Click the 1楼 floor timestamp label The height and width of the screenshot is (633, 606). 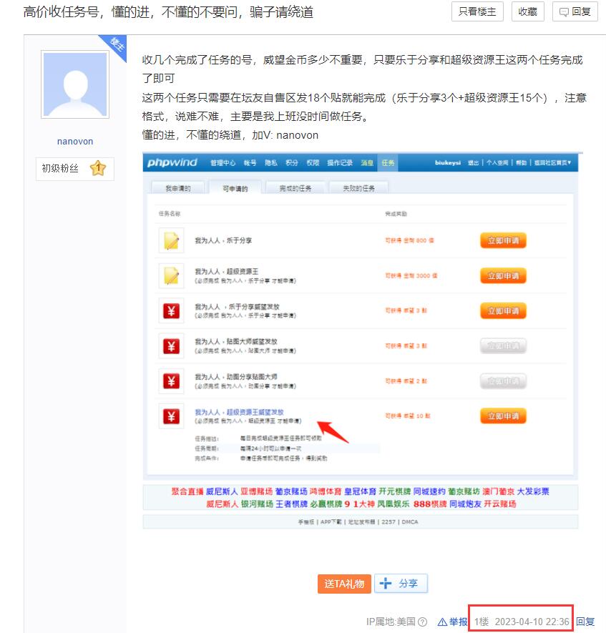tap(522, 622)
